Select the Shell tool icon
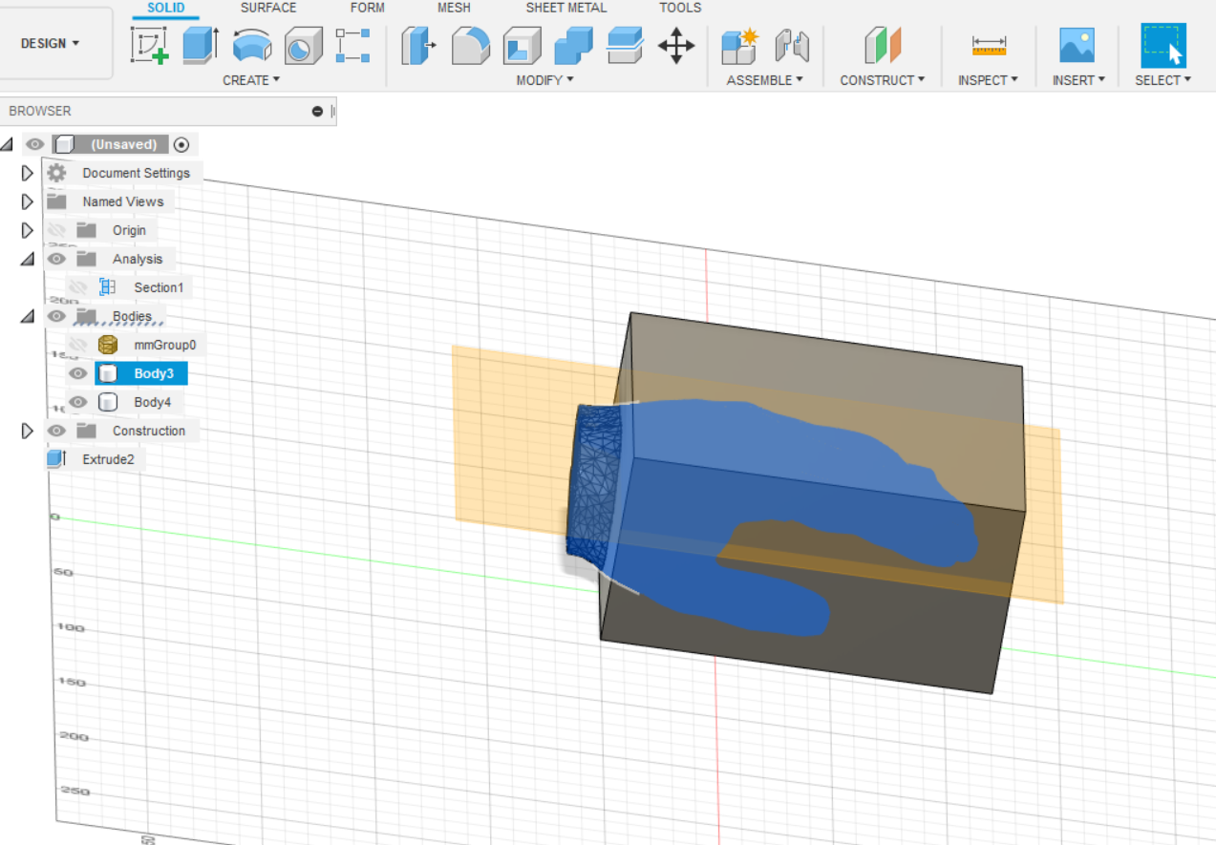 (522, 46)
